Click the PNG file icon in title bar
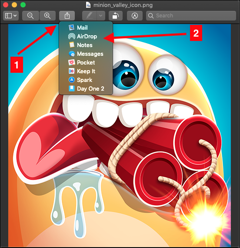 88,5
